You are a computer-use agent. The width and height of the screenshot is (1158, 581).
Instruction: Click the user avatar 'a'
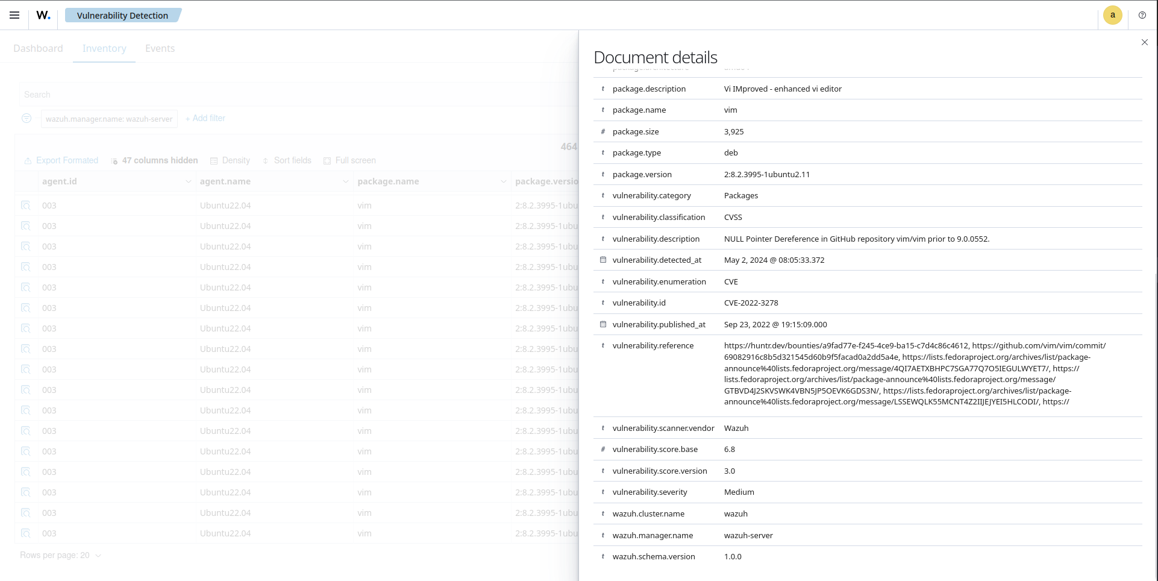(1112, 15)
